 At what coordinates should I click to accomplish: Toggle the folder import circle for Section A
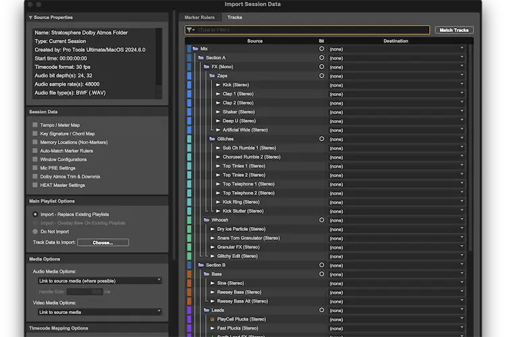[x=321, y=58]
